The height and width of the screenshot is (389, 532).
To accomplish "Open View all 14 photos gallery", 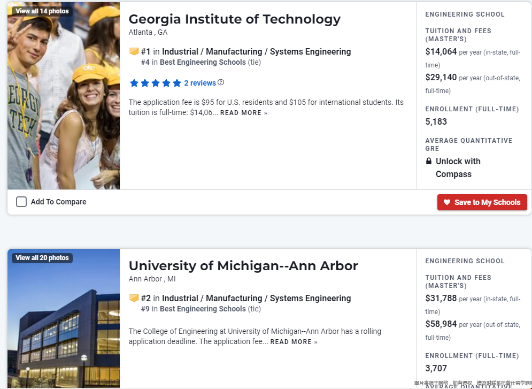I will (42, 11).
